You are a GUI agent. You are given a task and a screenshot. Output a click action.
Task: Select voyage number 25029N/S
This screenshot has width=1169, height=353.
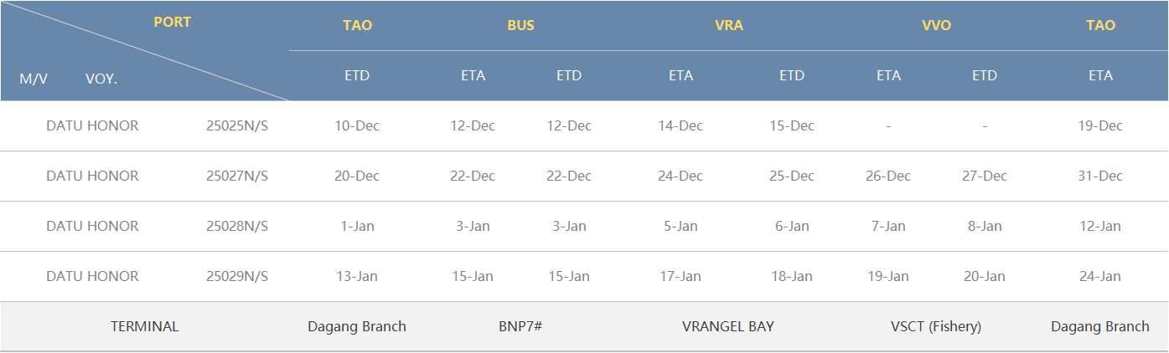[237, 276]
